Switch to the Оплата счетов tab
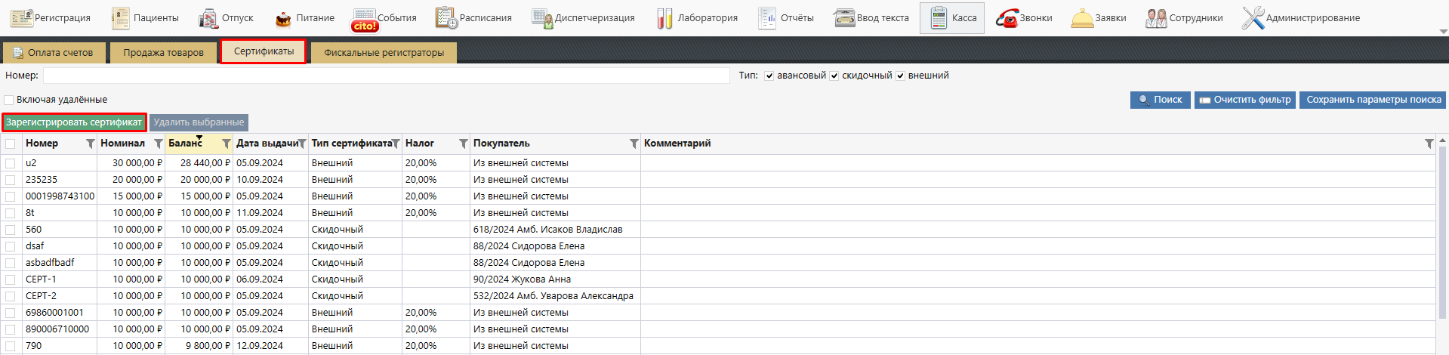This screenshot has height=355, width=1449. [x=53, y=53]
